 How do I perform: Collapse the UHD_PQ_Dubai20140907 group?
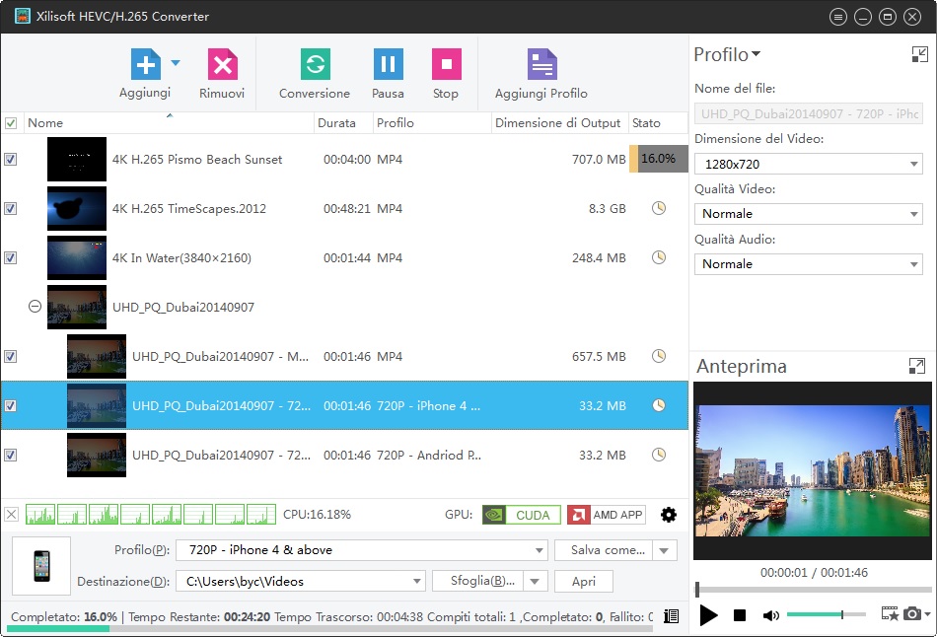(35, 307)
